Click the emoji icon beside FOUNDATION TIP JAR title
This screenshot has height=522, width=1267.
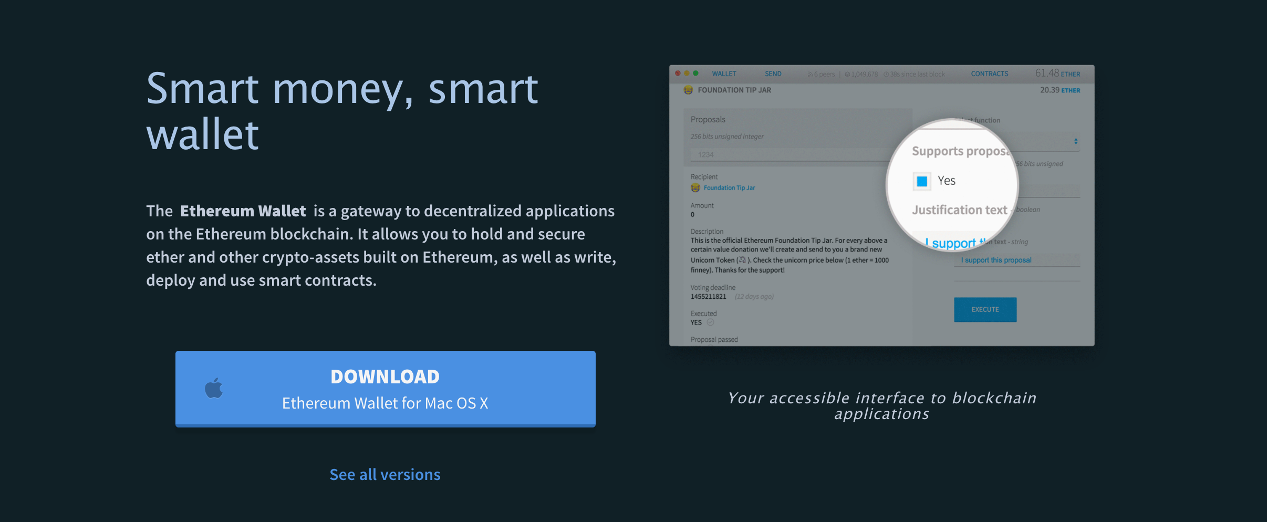click(x=688, y=90)
